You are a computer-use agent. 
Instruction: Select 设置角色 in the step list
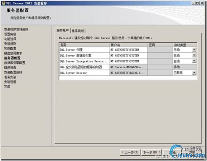(x=10, y=34)
